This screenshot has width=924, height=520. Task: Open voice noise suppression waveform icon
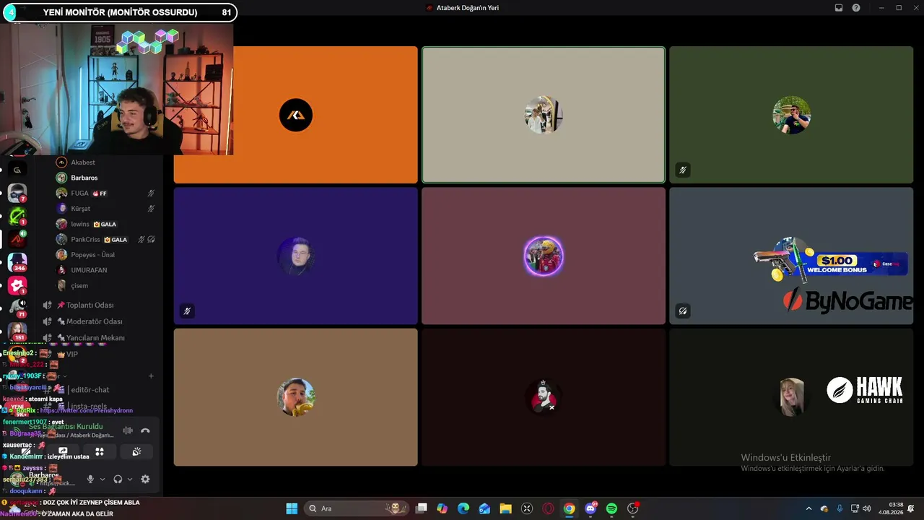click(x=128, y=430)
